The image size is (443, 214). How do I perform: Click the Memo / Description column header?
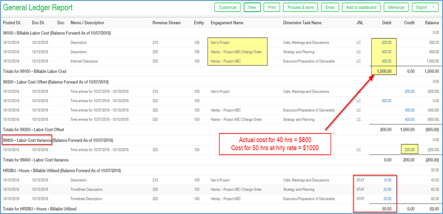pyautogui.click(x=87, y=23)
